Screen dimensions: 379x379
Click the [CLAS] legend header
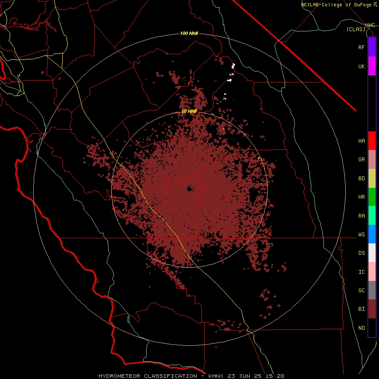(356, 29)
